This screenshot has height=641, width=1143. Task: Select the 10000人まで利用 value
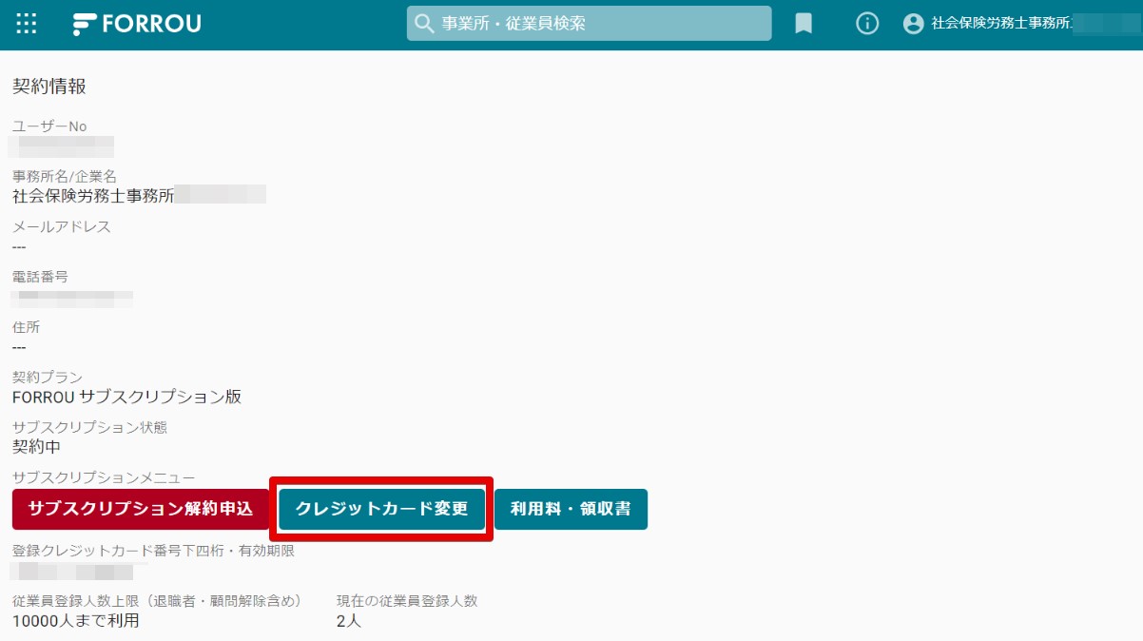tap(76, 621)
